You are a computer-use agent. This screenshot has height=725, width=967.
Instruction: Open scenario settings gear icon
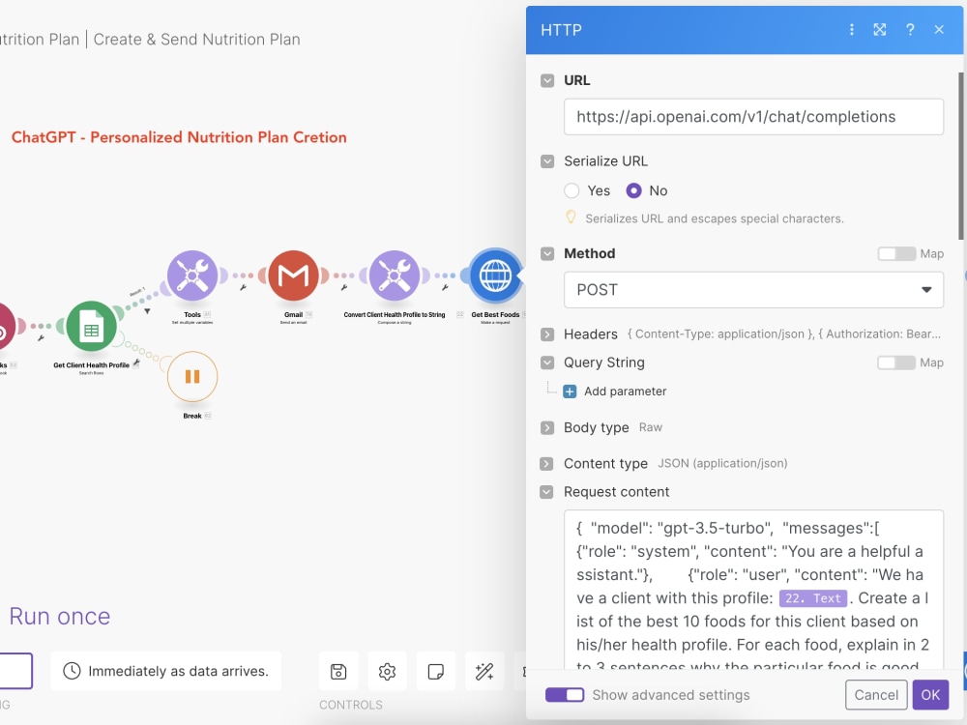[x=388, y=672]
